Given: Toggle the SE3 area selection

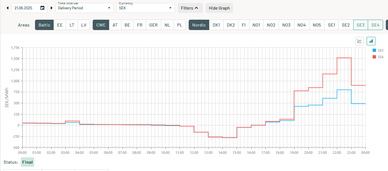Looking at the screenshot, I should 361,25.
